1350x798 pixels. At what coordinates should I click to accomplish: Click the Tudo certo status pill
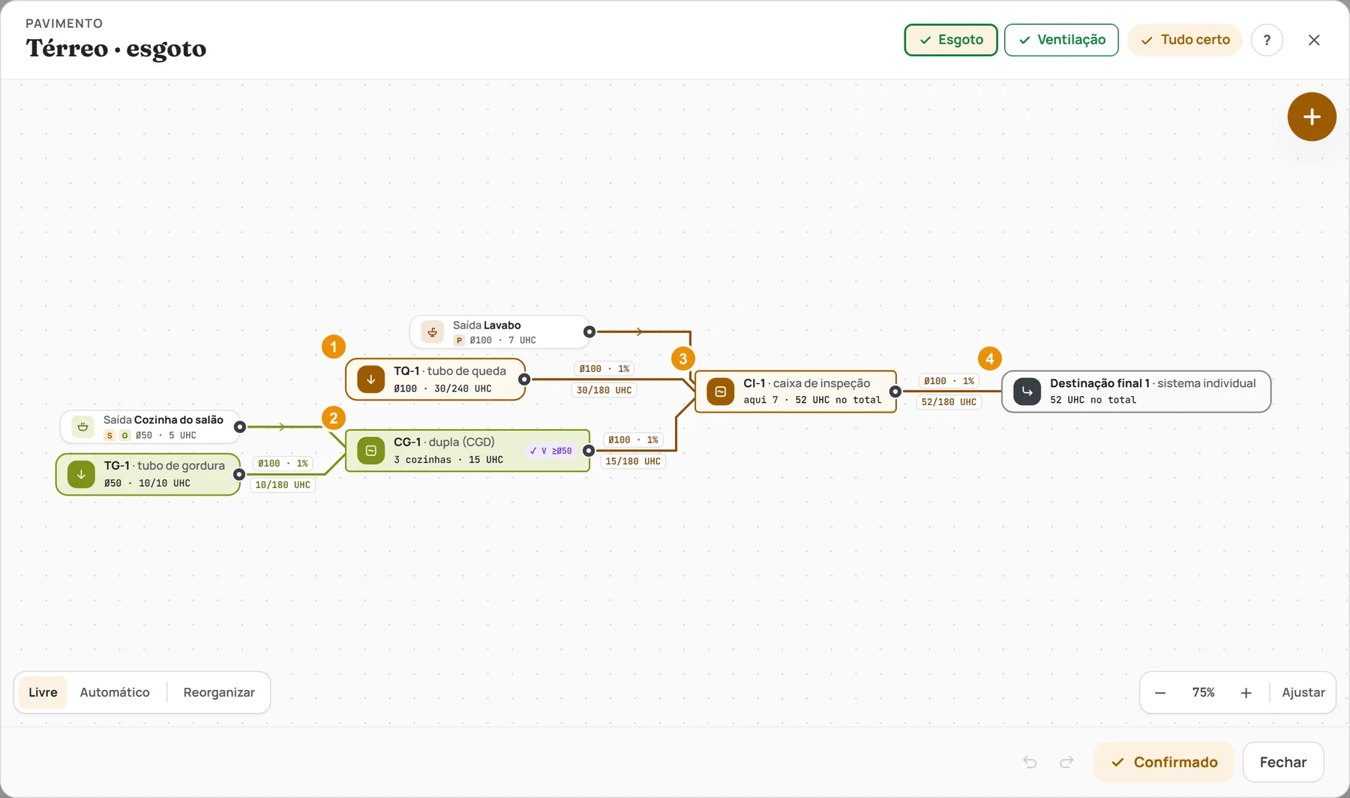pyautogui.click(x=1185, y=40)
